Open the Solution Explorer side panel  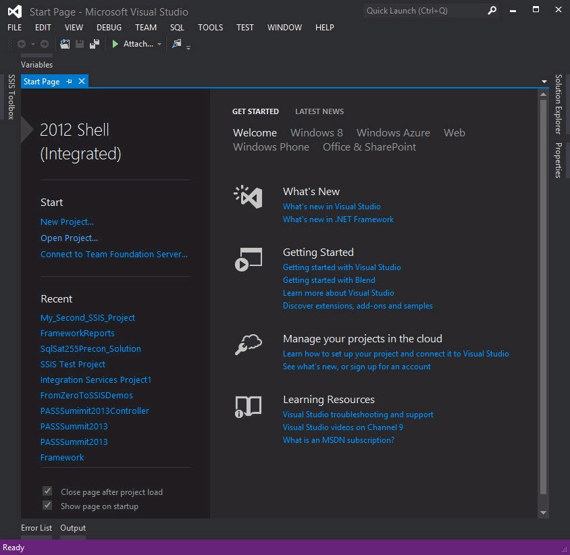point(559,105)
